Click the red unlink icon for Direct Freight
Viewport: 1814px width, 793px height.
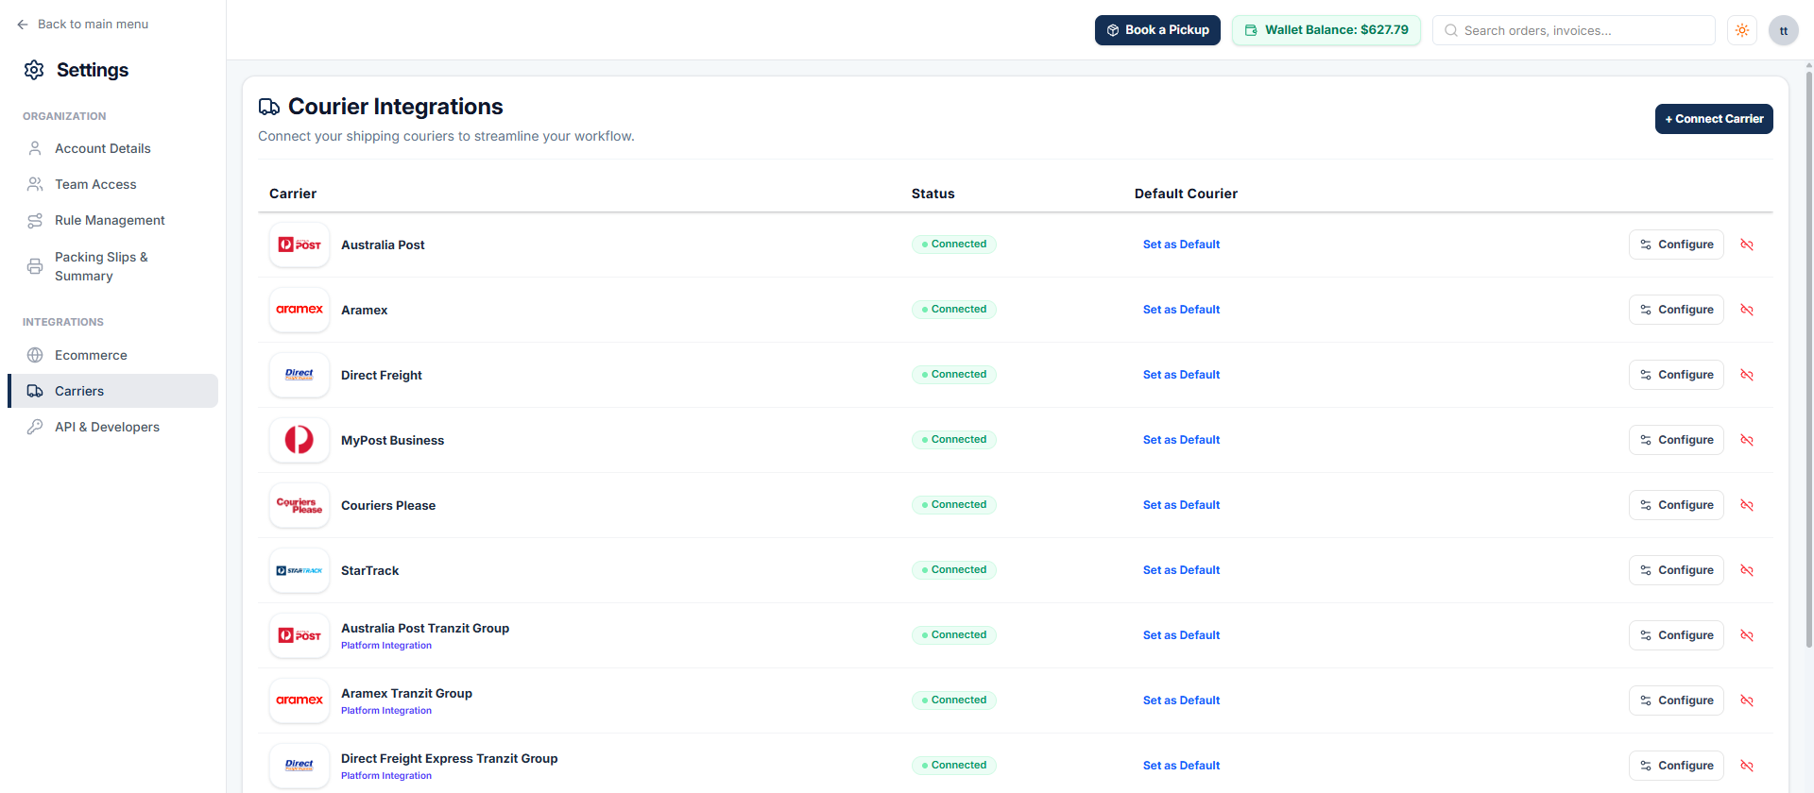point(1747,375)
